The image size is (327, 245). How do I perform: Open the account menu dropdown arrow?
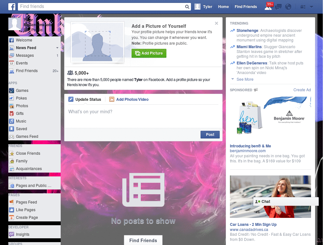pyautogui.click(x=311, y=7)
